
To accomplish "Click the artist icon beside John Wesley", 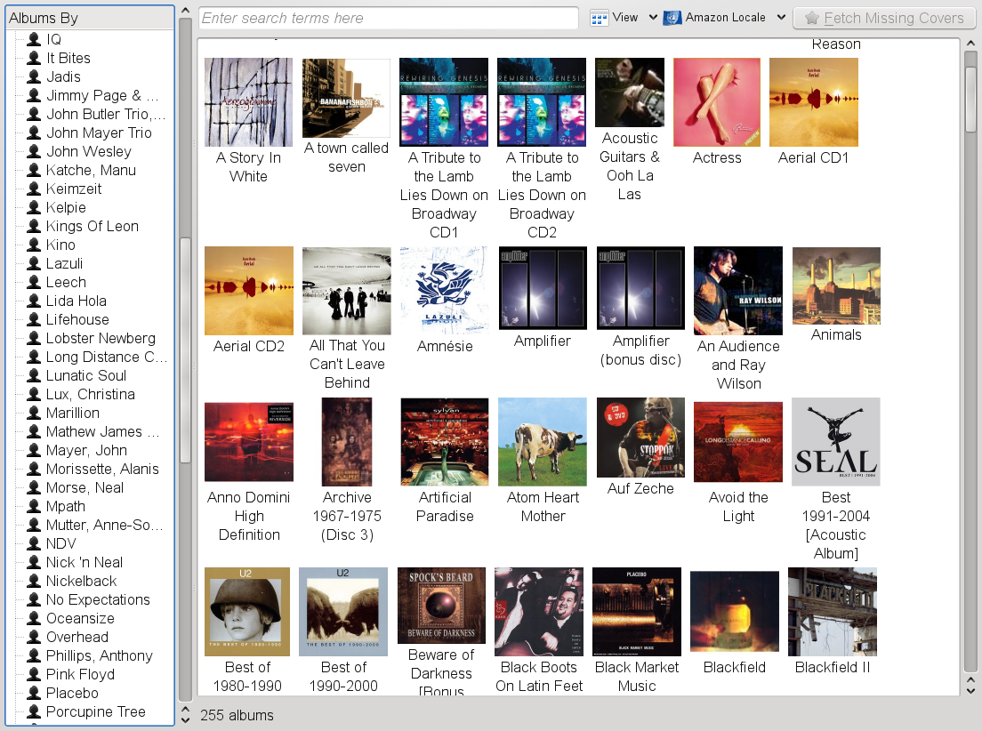I will tap(35, 151).
